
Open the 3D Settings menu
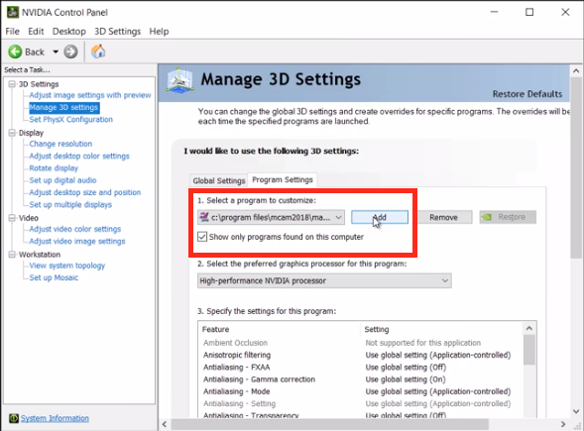pos(117,32)
